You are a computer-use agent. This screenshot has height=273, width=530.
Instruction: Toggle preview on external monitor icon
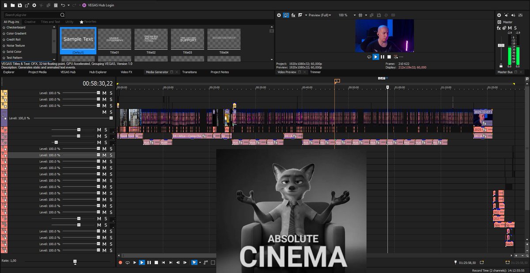pyautogui.click(x=286, y=15)
